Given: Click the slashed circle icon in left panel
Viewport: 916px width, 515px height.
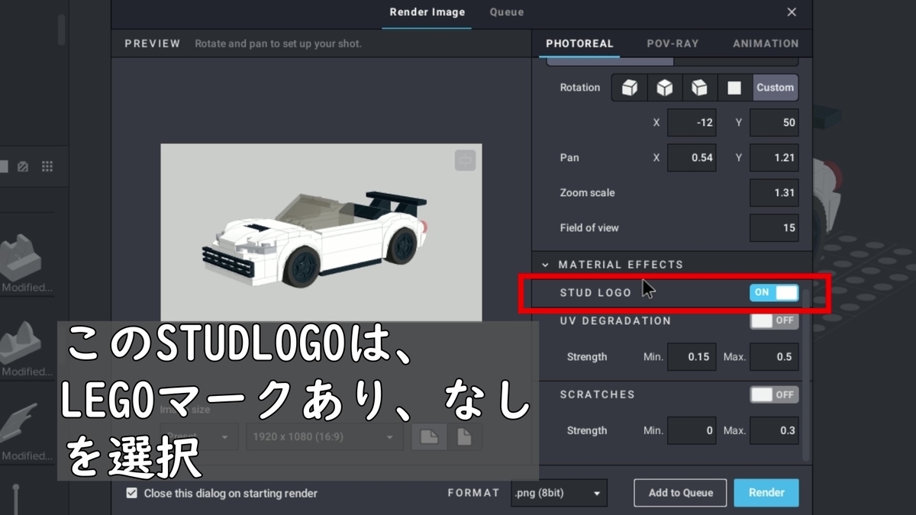Looking at the screenshot, I should 23,166.
